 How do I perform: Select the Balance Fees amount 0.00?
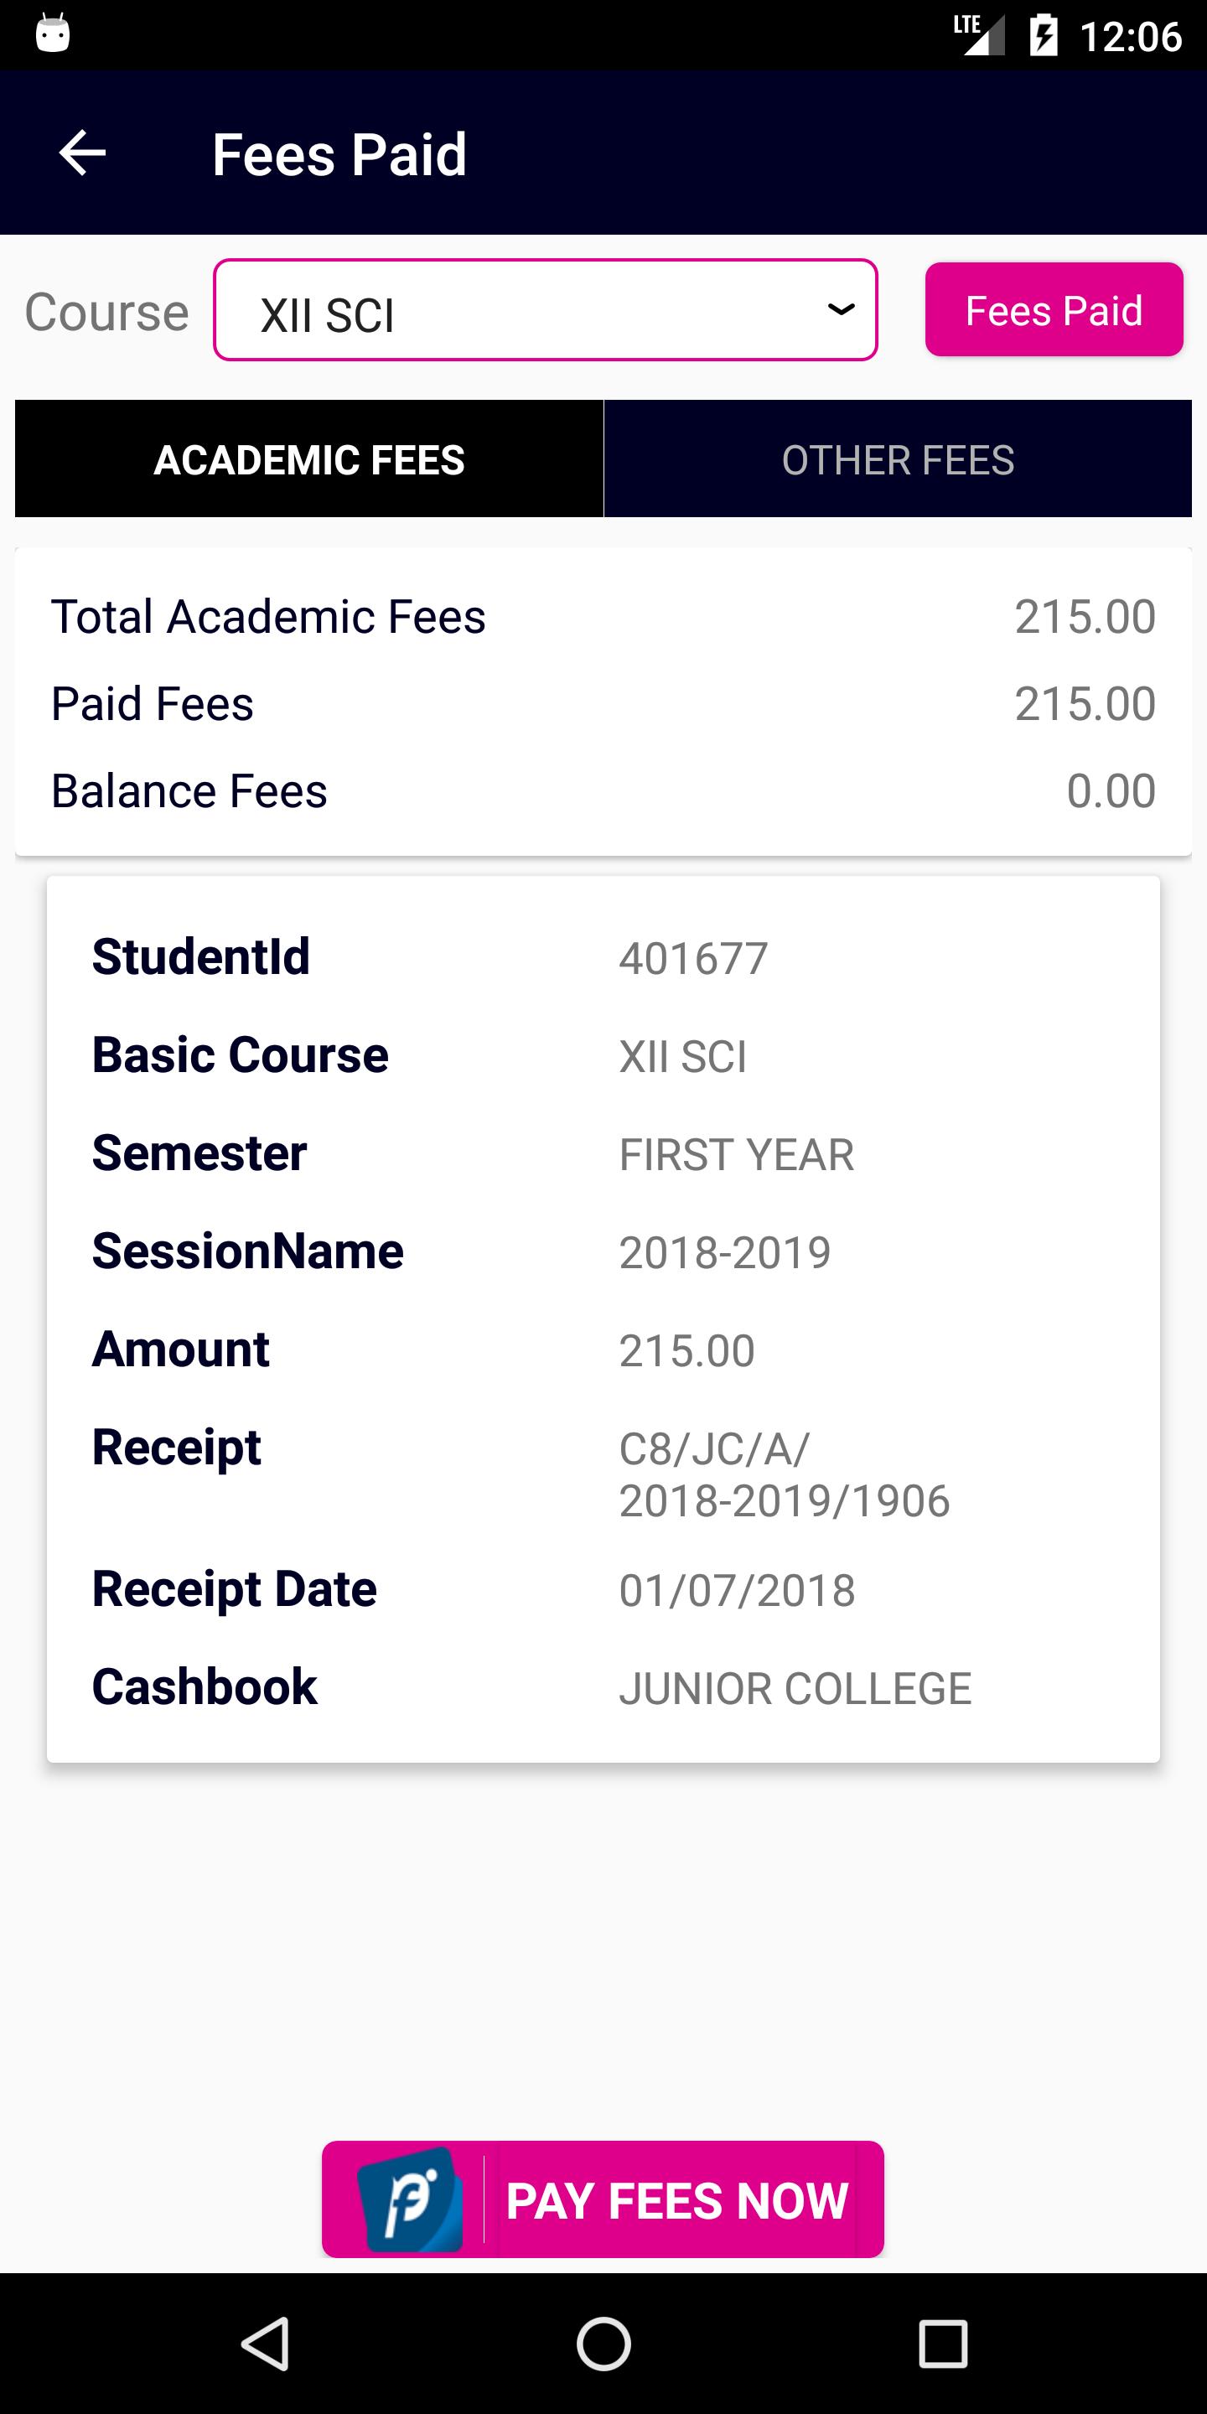pyautogui.click(x=1111, y=791)
